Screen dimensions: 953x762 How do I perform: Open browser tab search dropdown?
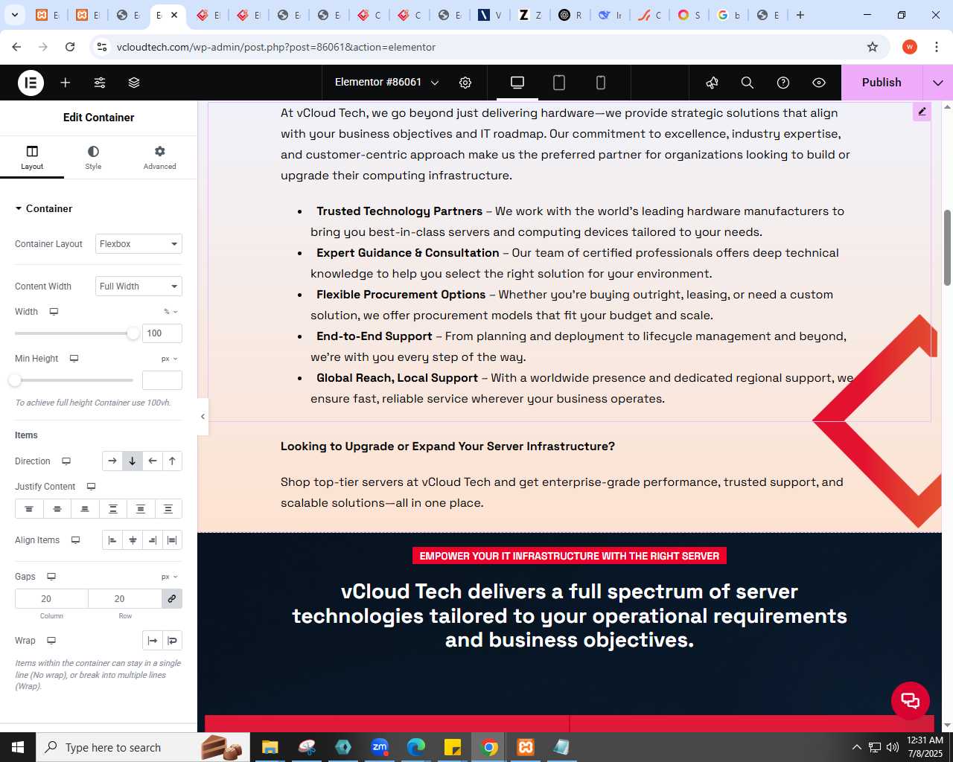pos(15,15)
